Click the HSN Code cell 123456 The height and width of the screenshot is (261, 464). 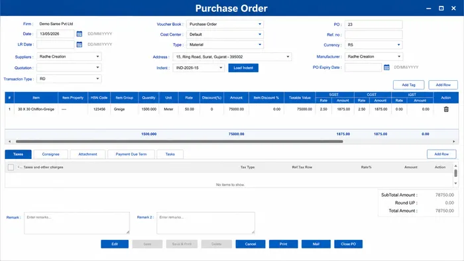[99, 109]
